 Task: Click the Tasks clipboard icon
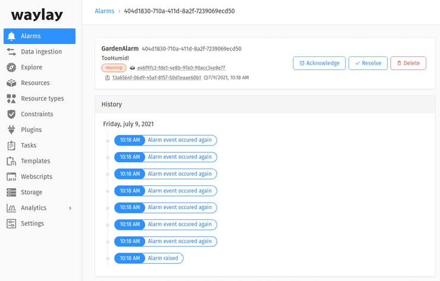pyautogui.click(x=11, y=146)
